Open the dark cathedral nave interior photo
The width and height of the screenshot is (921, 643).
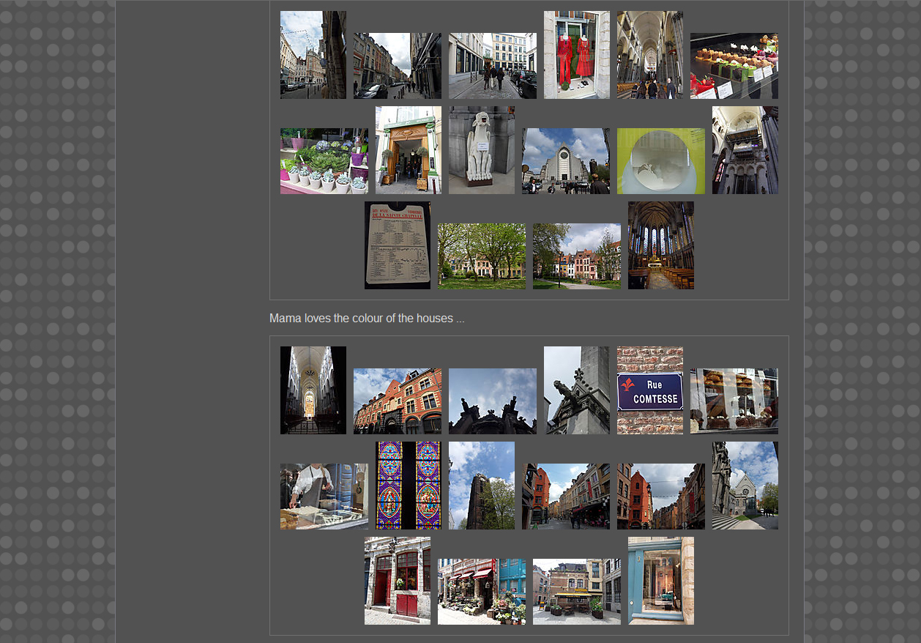[x=313, y=390]
